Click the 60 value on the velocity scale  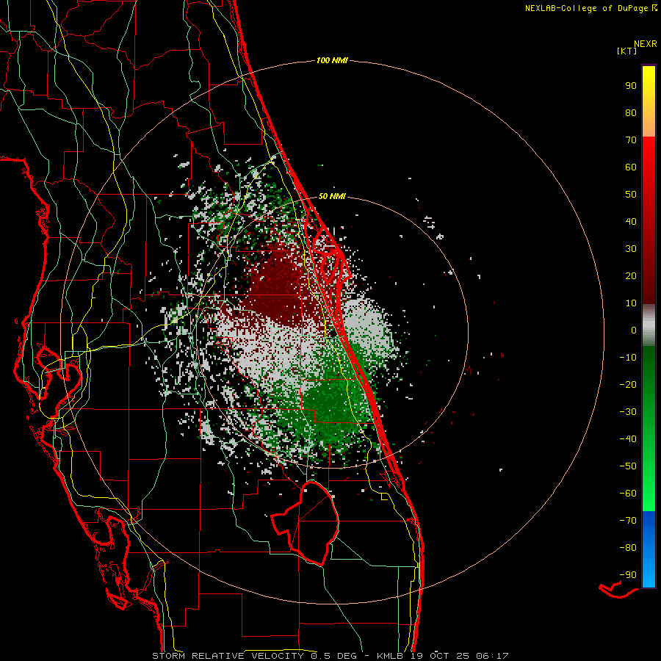click(x=631, y=167)
